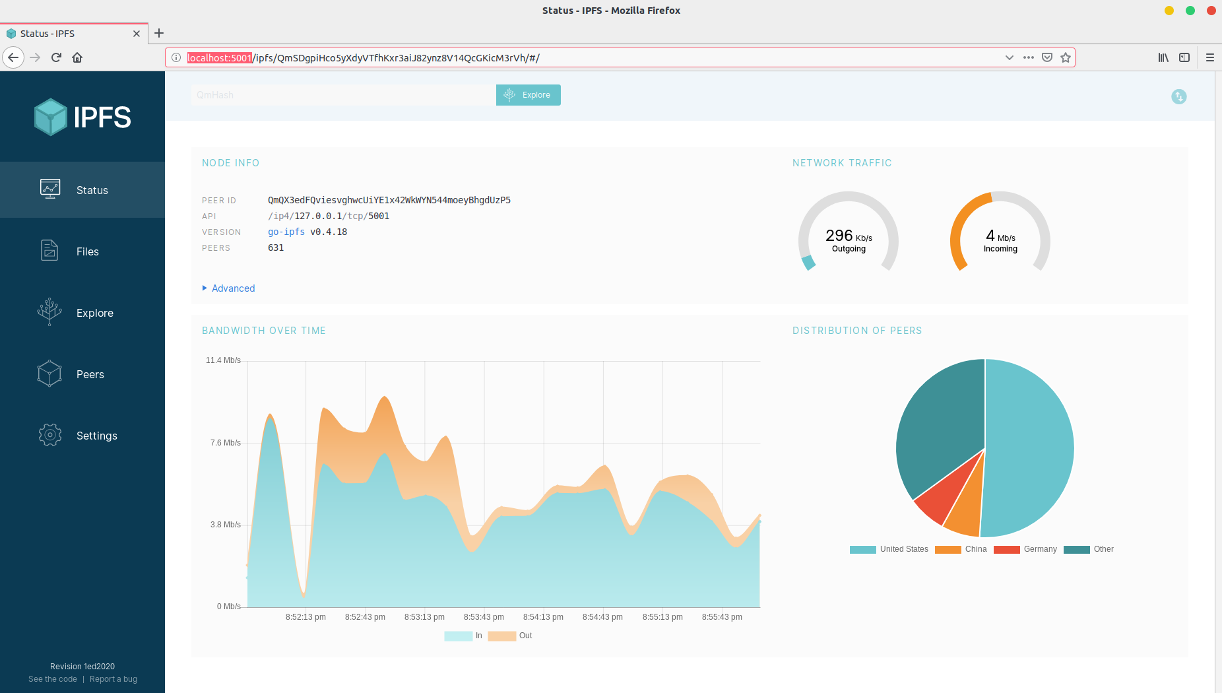
Task: Click the 11.4 Mb/s axis label
Action: 223,360
